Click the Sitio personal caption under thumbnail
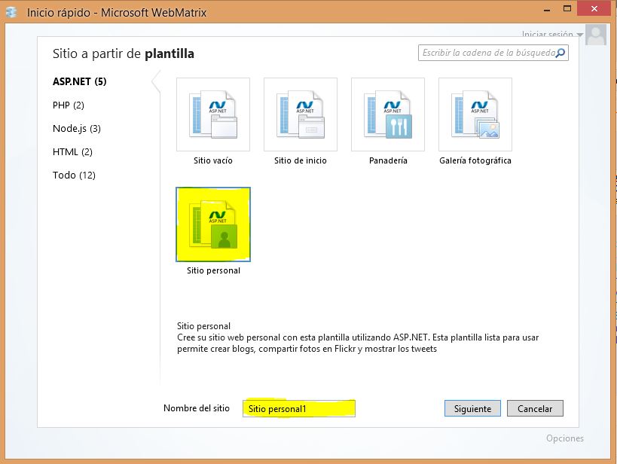This screenshot has width=617, height=464. pyautogui.click(x=213, y=270)
